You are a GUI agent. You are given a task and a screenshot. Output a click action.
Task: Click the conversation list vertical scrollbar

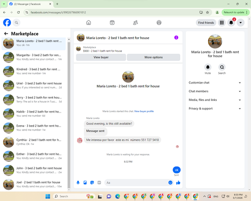[x=69, y=115]
